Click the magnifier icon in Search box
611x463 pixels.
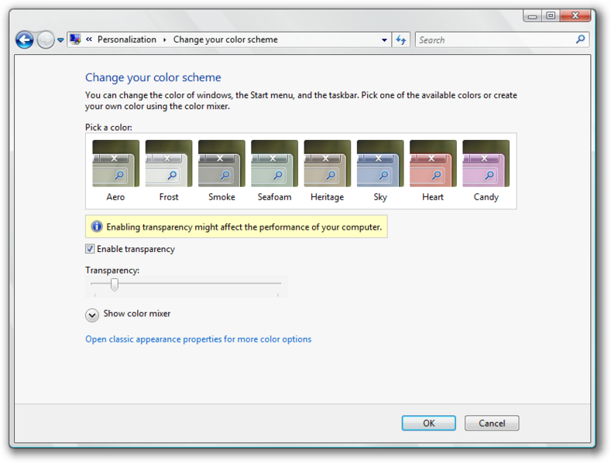click(x=580, y=39)
